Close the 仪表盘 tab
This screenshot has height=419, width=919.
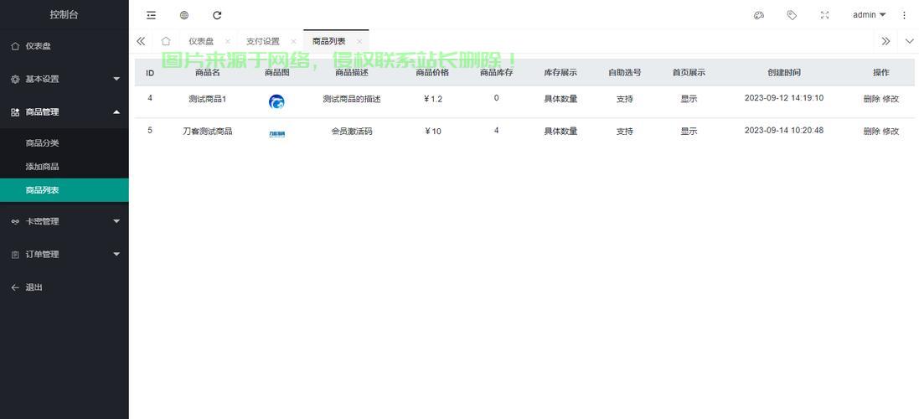click(227, 41)
